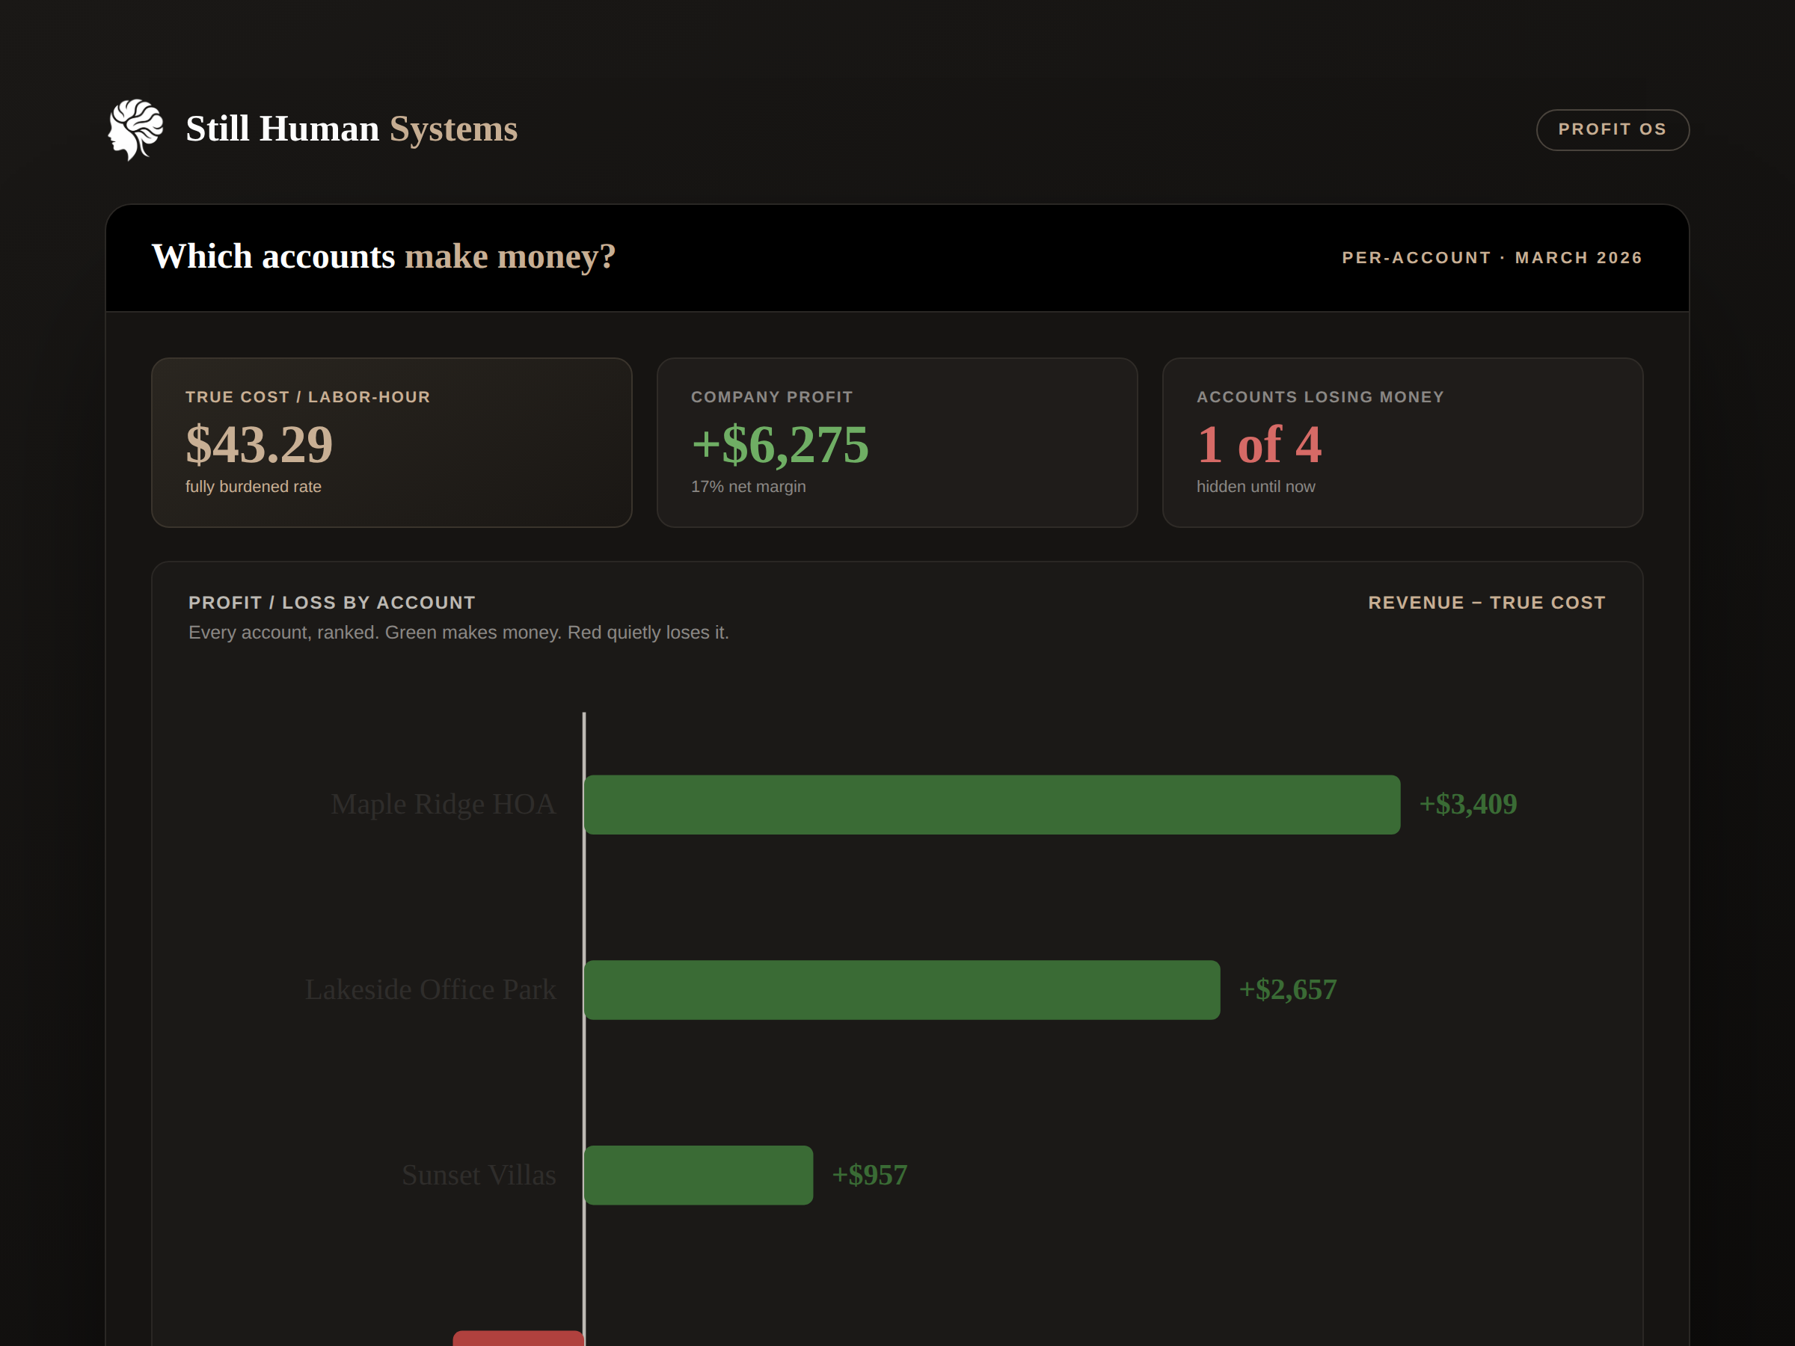1795x1346 pixels.
Task: Click the Lakeside Office Park green bar
Action: pyautogui.click(x=901, y=990)
